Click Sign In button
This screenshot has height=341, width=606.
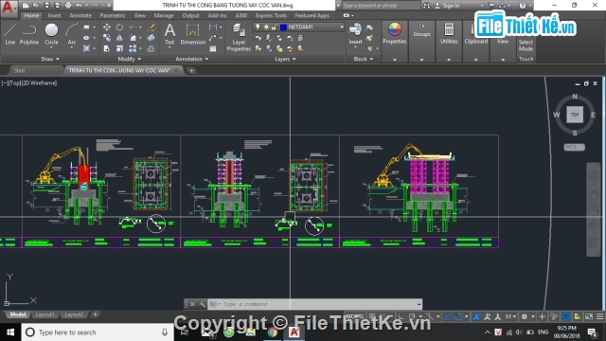point(451,6)
